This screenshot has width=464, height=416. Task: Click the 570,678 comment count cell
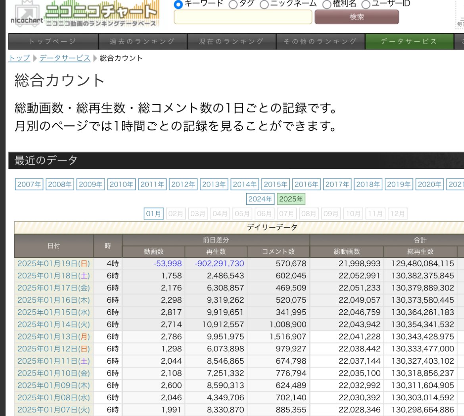point(278,263)
